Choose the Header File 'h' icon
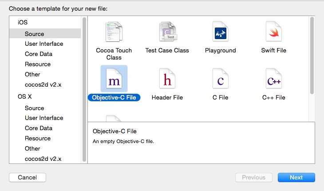The image size is (324, 191). 167,79
